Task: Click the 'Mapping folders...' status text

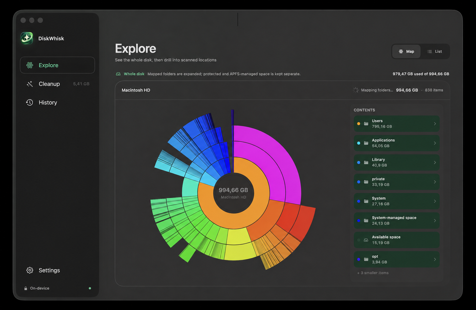Action: click(377, 90)
